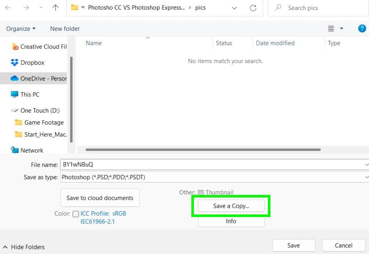The image size is (369, 254).
Task: Click the file list horizontal scrollbar
Action: click(x=203, y=150)
